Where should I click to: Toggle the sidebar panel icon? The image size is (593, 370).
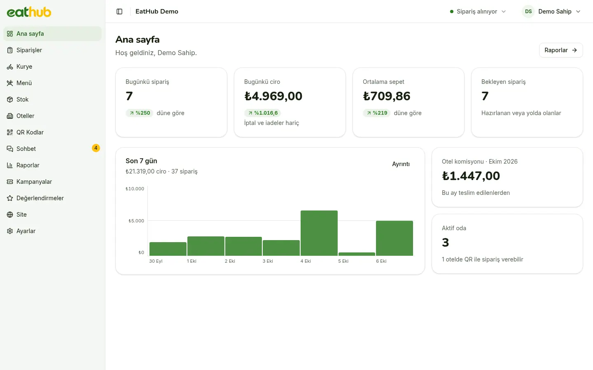coord(119,12)
